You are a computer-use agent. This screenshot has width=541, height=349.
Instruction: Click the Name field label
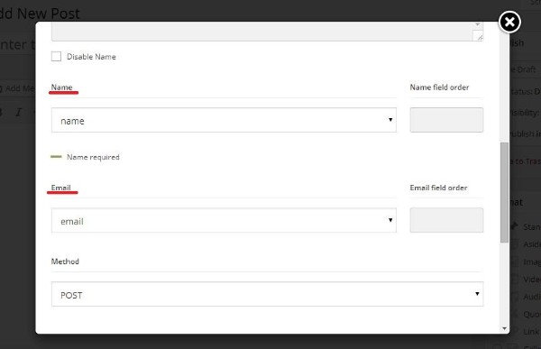61,87
